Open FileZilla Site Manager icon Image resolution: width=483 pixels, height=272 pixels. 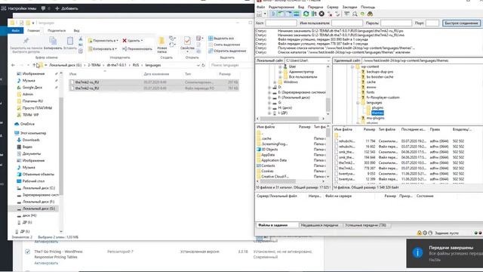260,14
